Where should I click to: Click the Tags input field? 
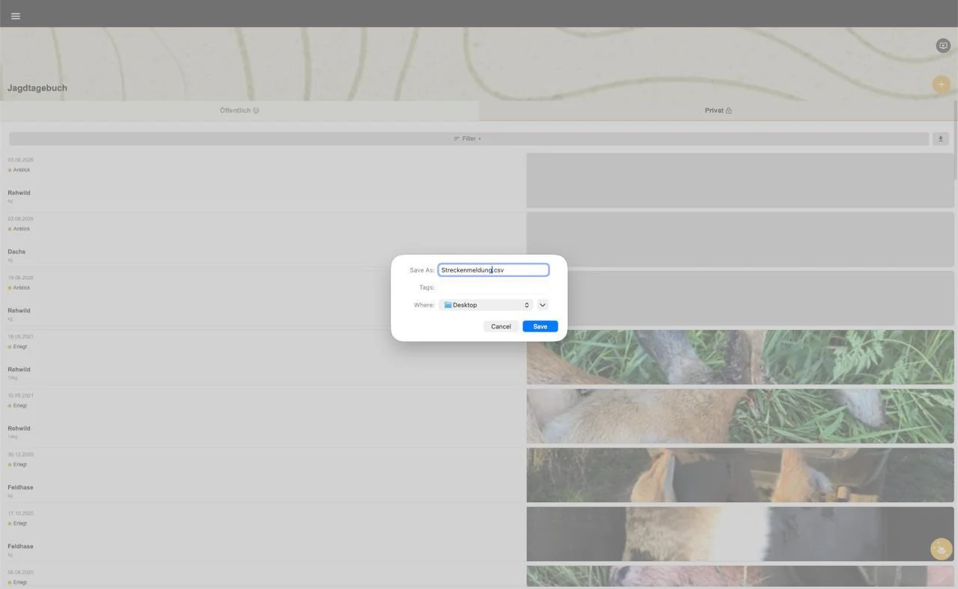click(x=493, y=287)
